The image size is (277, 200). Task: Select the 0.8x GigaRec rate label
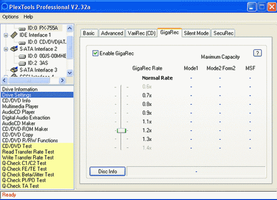point(147,104)
